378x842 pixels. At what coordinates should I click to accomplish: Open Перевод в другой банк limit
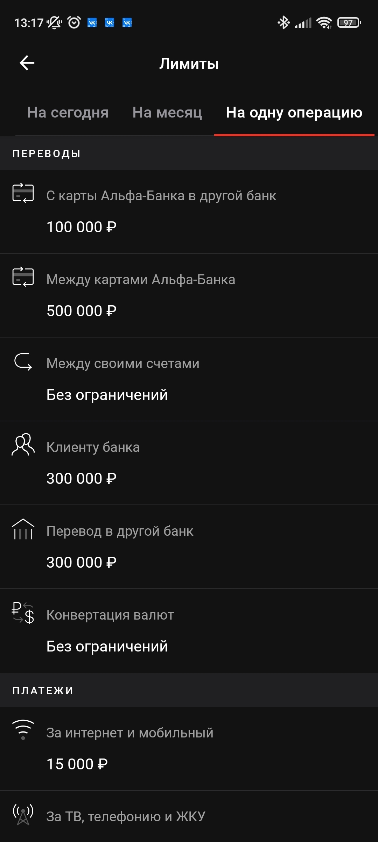(x=120, y=531)
